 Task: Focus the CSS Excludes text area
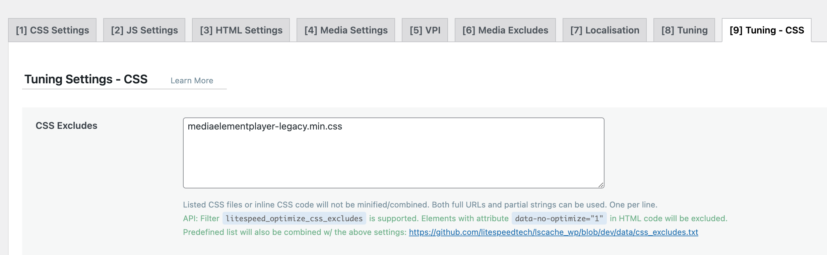pos(393,153)
